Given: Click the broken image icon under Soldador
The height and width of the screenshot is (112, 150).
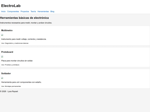Looking at the screenshot, I should 2,78.
